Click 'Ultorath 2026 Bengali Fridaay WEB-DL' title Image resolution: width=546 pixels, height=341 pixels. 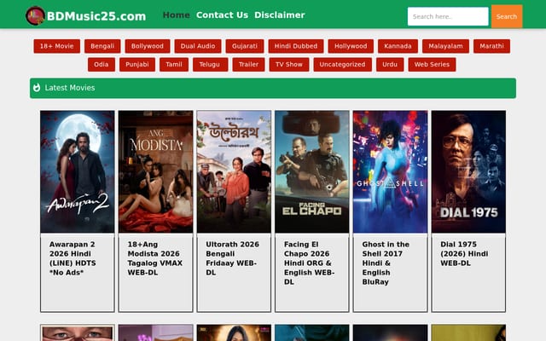click(x=232, y=258)
